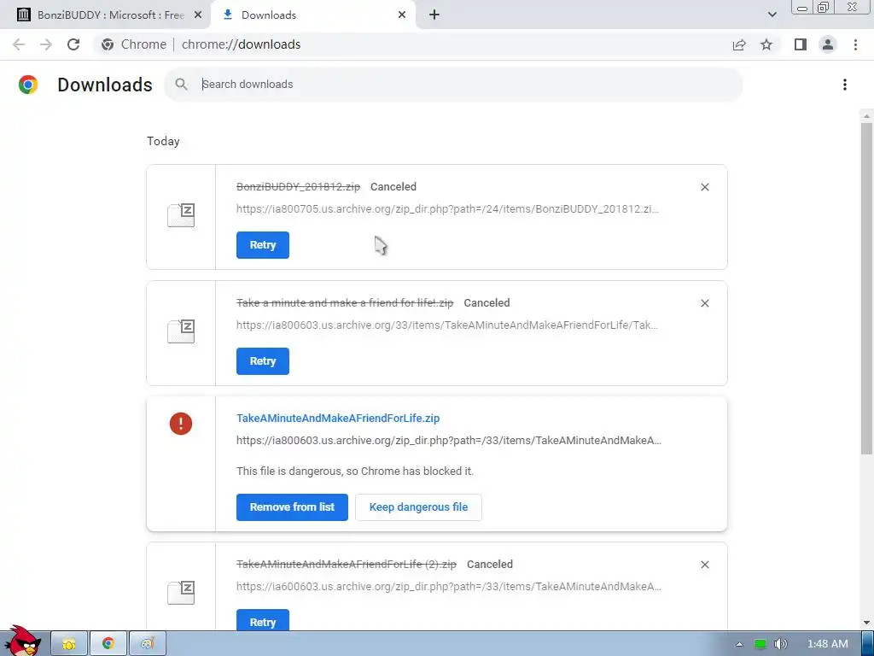Screen dimensions: 874x656
Task: Remove BonziBUDDY_201812.zip entry with X
Action: point(704,187)
